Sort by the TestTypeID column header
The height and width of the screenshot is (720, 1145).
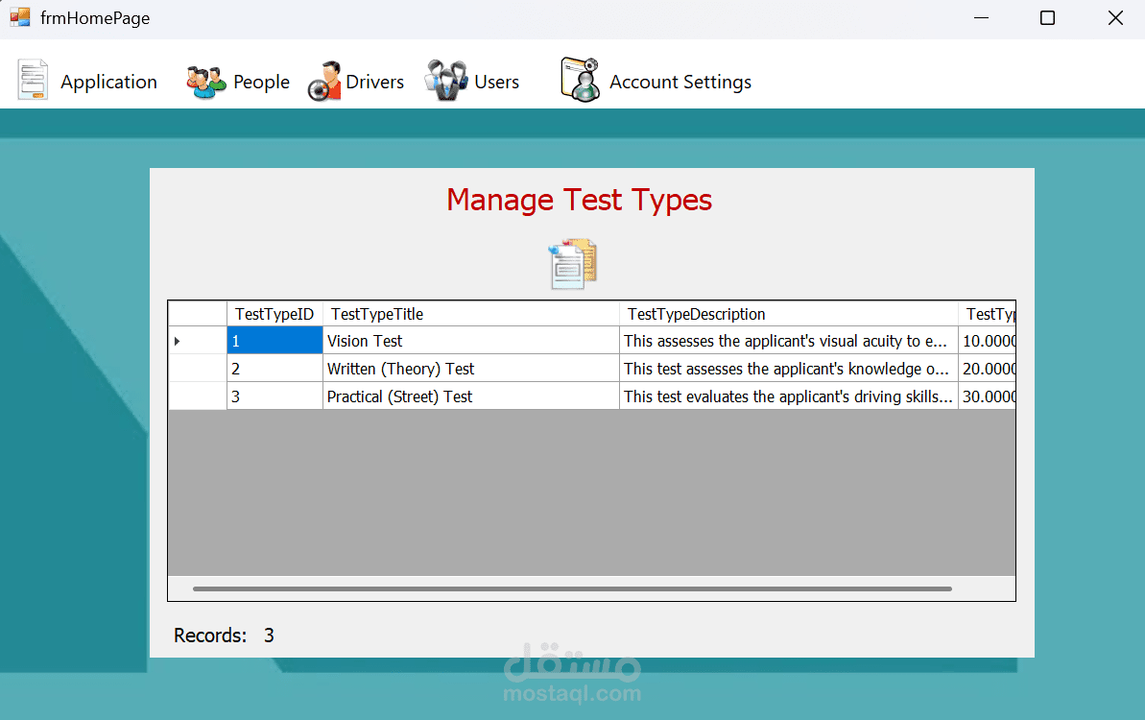(x=274, y=314)
